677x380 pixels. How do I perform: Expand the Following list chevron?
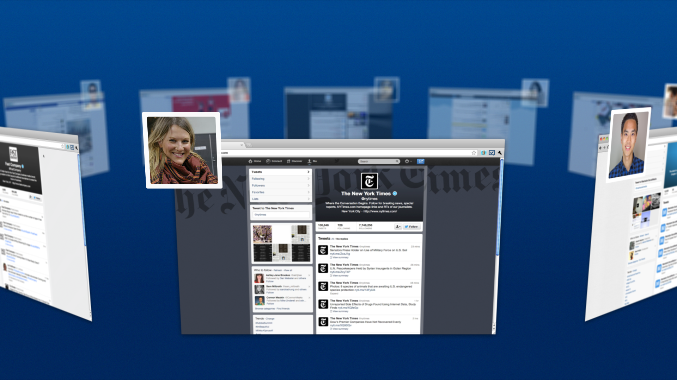click(x=309, y=179)
